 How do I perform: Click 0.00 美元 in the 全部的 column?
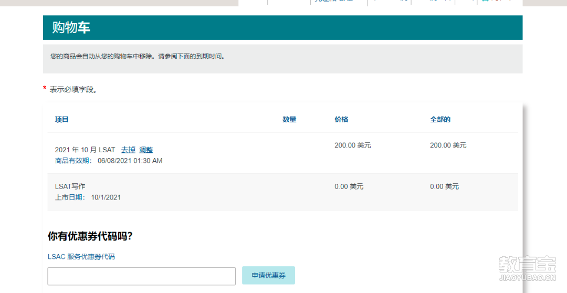click(445, 186)
